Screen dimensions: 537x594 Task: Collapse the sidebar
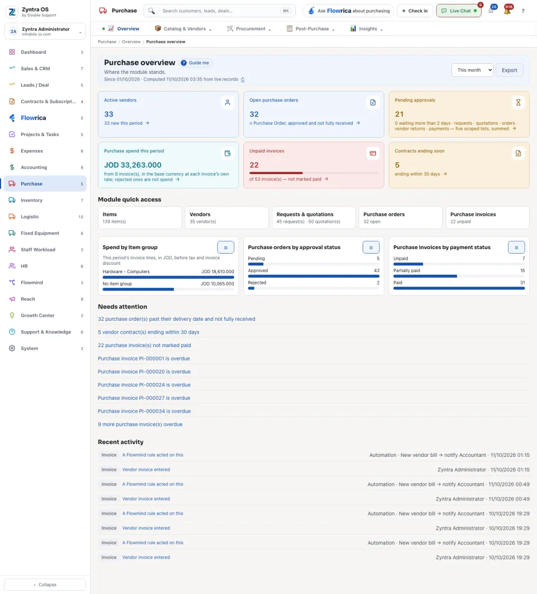pyautogui.click(x=45, y=584)
